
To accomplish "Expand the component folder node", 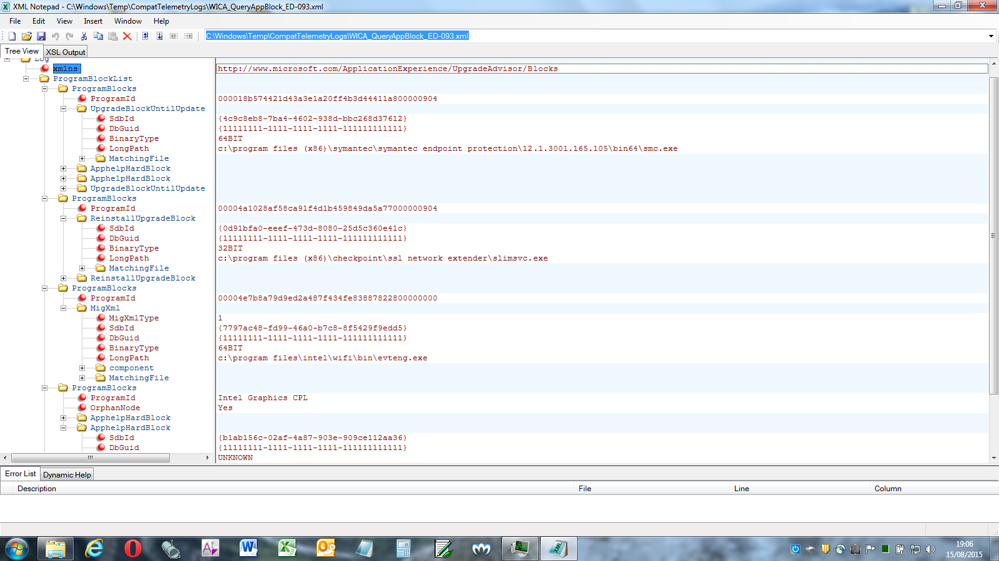I will (82, 368).
